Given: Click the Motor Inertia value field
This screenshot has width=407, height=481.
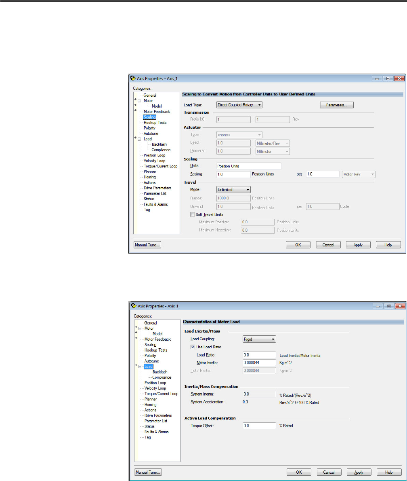Looking at the screenshot, I should pos(259,362).
